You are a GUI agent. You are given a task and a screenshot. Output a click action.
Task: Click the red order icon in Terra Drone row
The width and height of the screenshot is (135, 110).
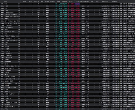[68, 102]
